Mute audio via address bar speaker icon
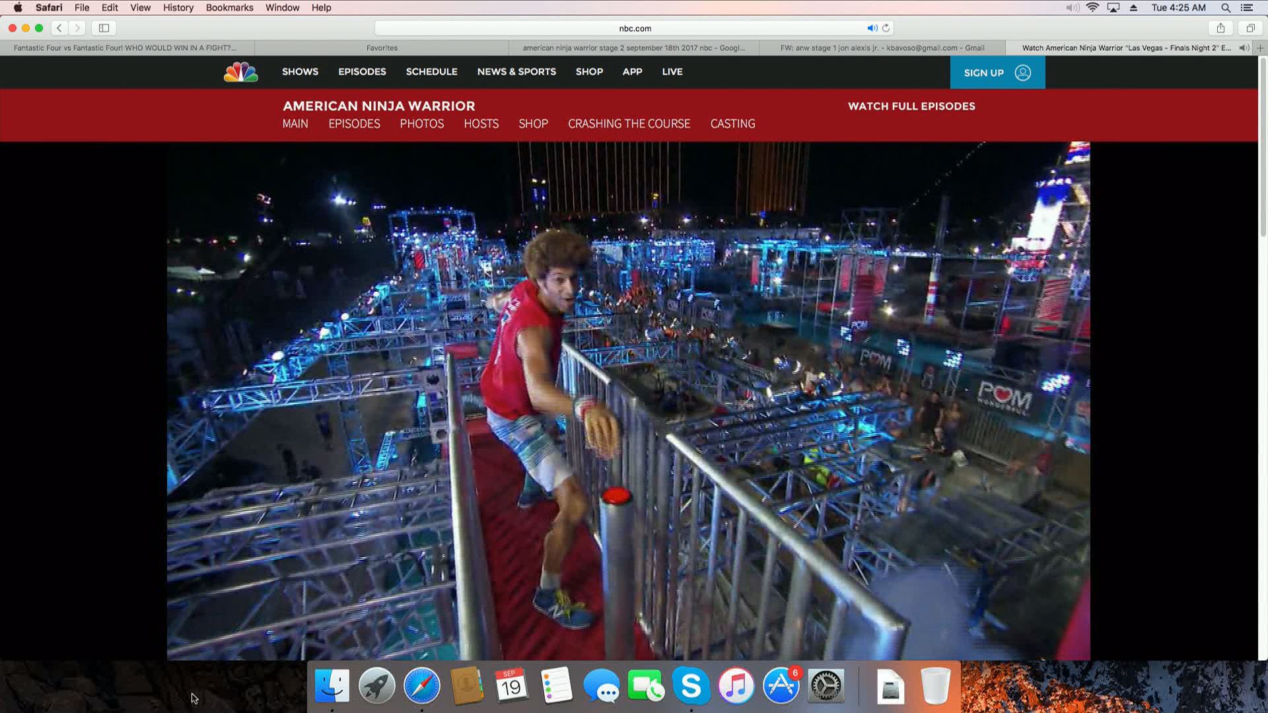 coord(872,28)
